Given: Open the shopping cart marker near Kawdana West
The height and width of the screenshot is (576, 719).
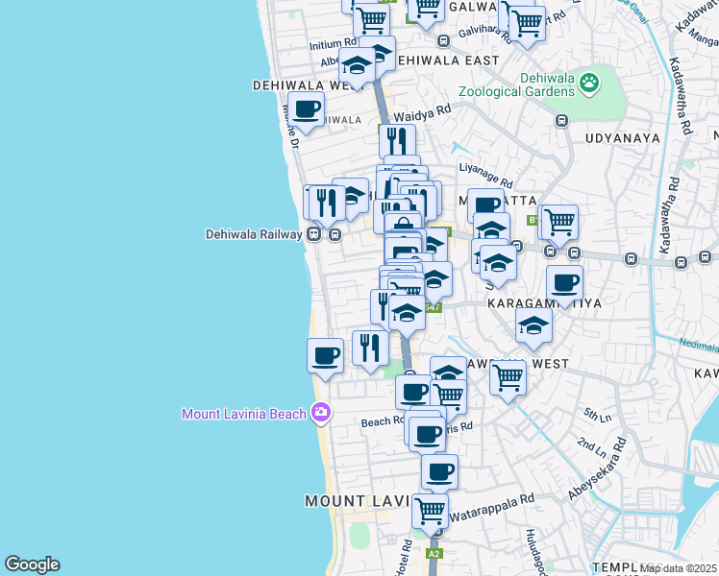Looking at the screenshot, I should [507, 376].
